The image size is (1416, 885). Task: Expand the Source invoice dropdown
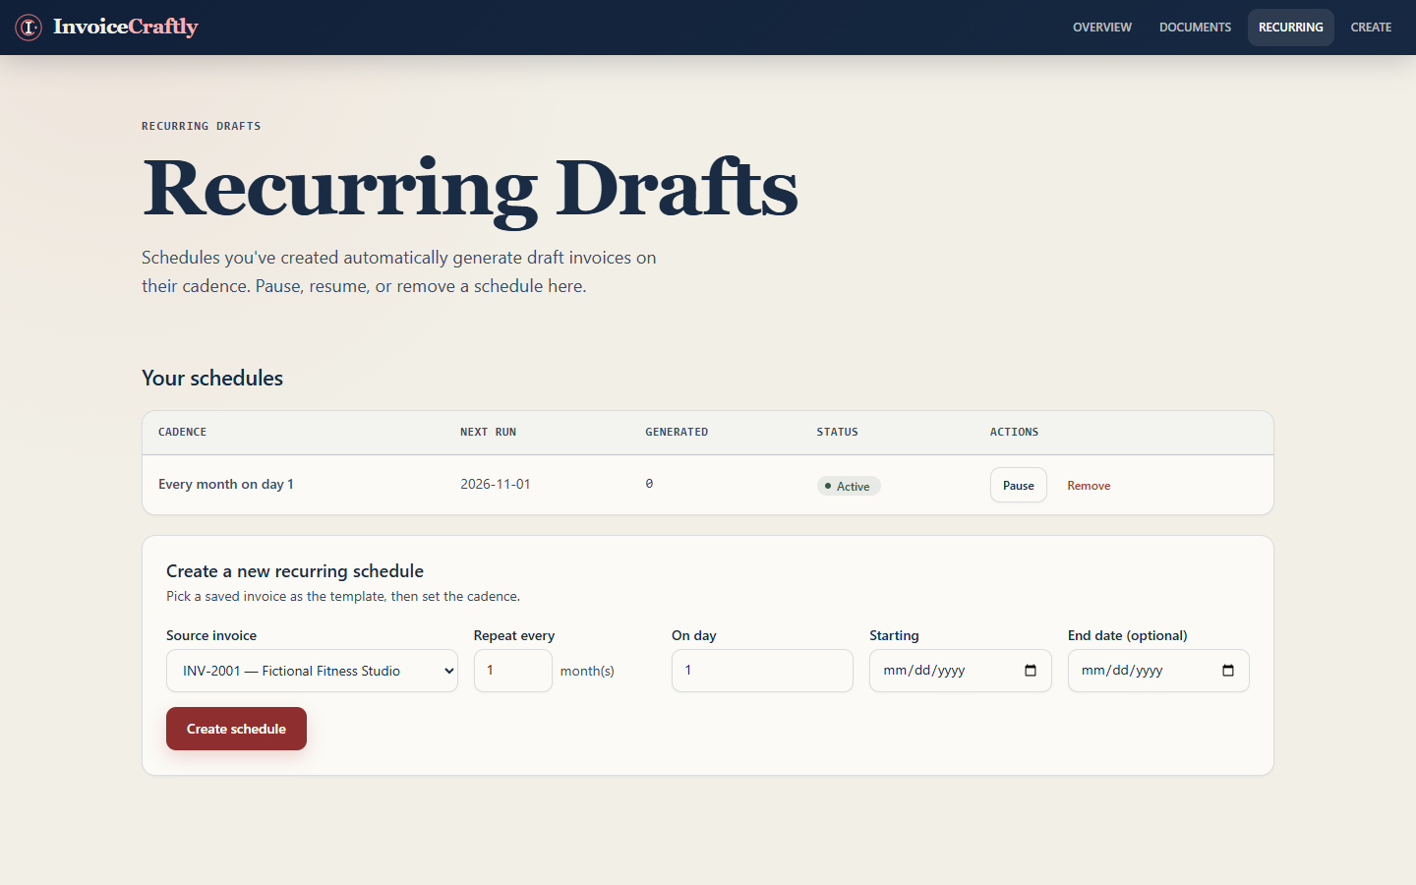[x=312, y=671]
